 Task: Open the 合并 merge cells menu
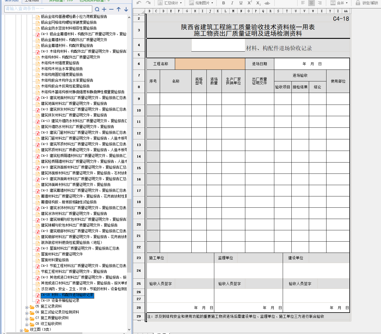pyautogui.click(x=339, y=3)
